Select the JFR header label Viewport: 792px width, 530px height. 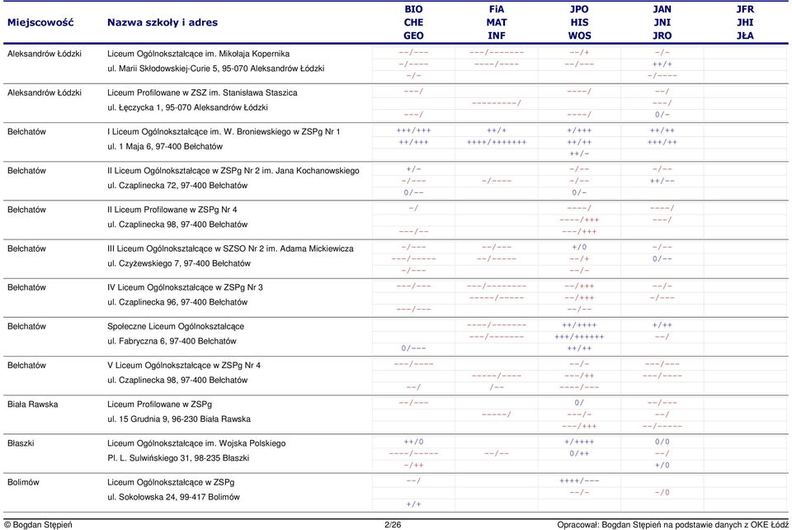point(744,9)
